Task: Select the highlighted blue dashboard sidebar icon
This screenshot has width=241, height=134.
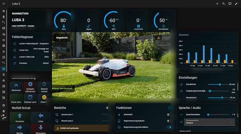Action: [4, 69]
